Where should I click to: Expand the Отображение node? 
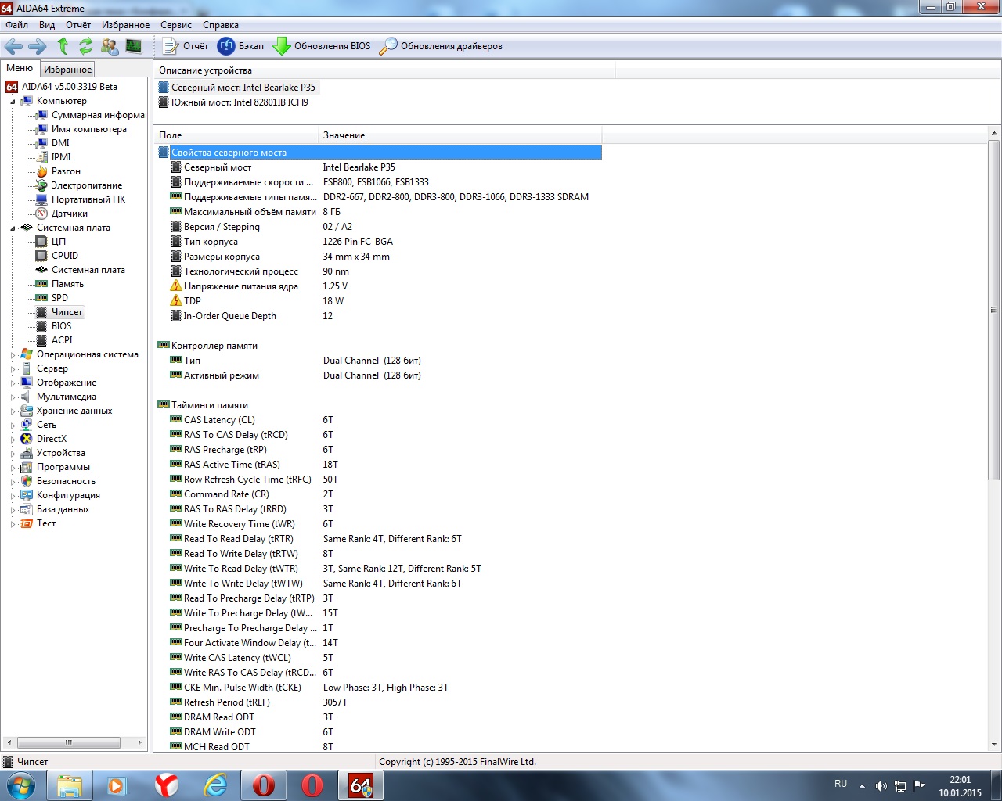(13, 383)
